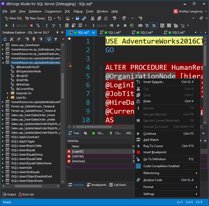Choose Insert Breakpoint in context menu

[167, 152]
